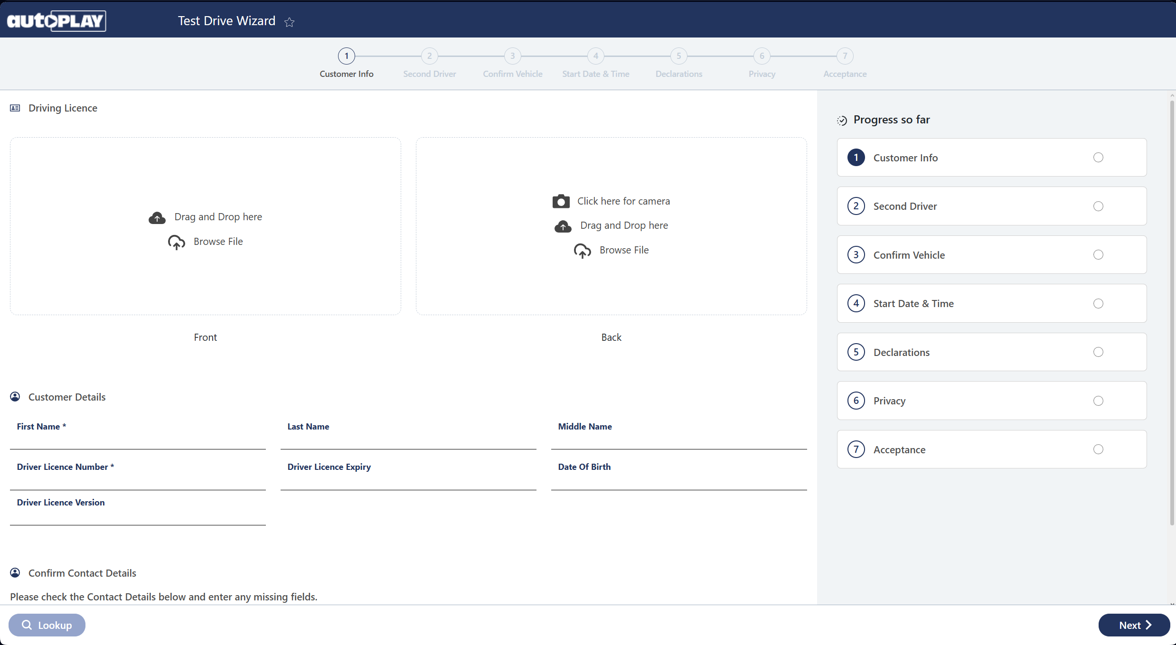Click the Customer Details person icon
This screenshot has width=1176, height=645.
15,397
